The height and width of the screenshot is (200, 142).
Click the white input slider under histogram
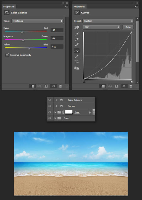coord(132,82)
